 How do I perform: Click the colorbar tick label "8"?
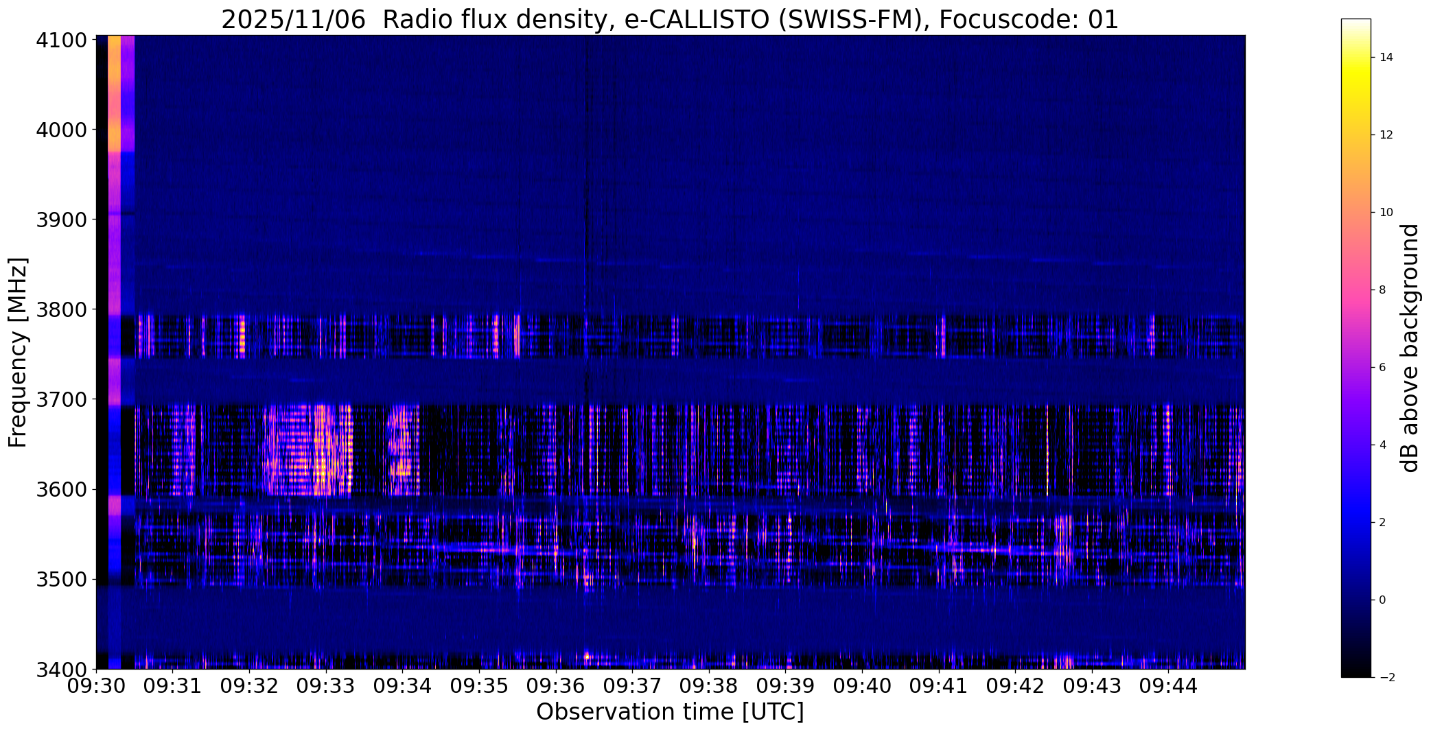click(1382, 290)
